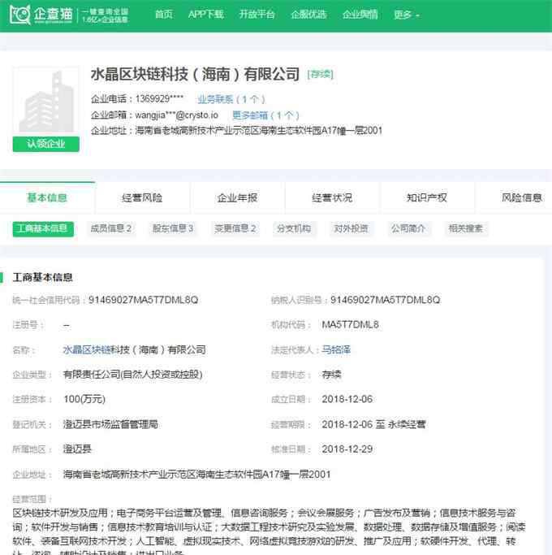The width and height of the screenshot is (552, 555).
Task: Switch to the 经营状况 tab
Action: pos(332,197)
